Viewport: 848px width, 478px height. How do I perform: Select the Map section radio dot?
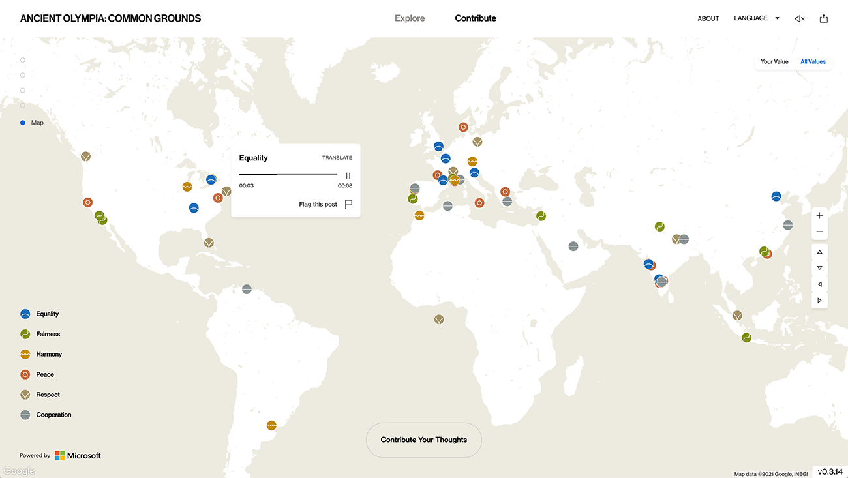(x=23, y=123)
